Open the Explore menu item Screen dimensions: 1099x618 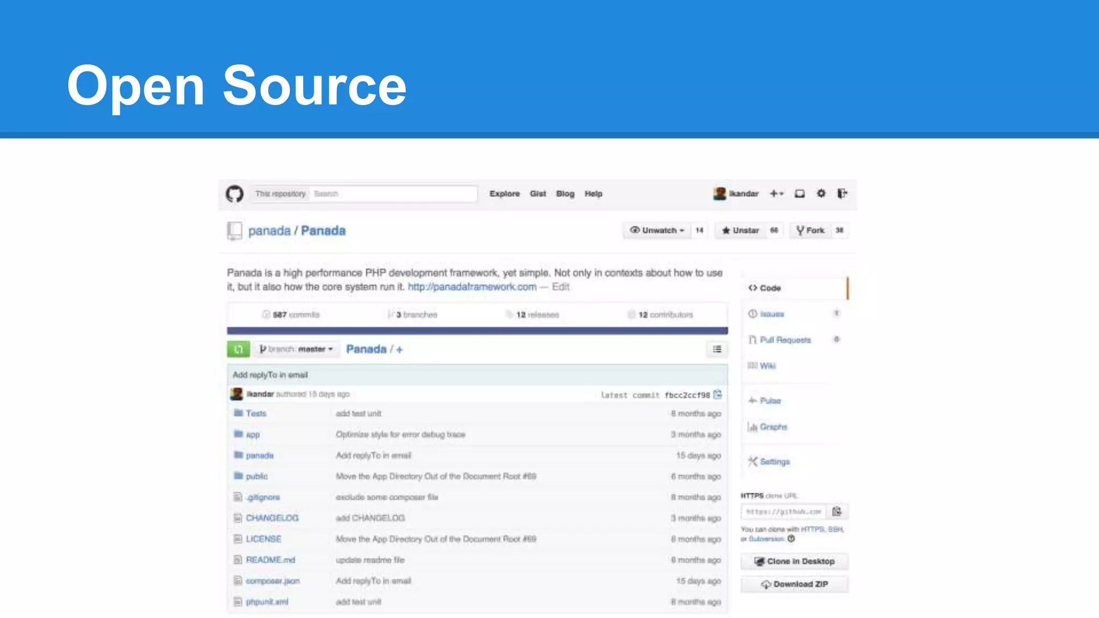504,194
